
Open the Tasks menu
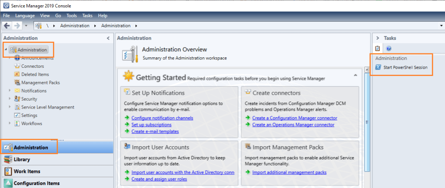coord(87,16)
